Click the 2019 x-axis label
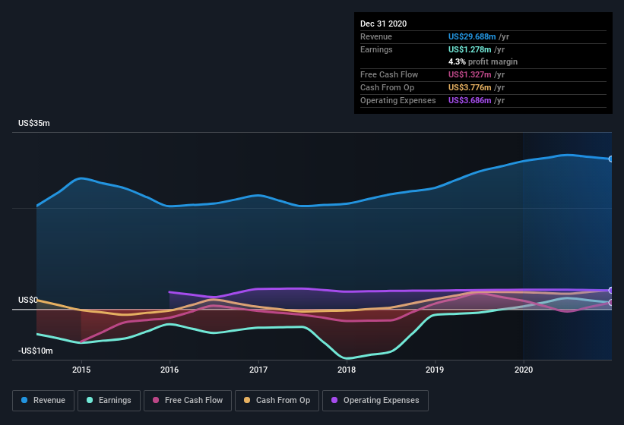This screenshot has width=624, height=425. pos(435,370)
